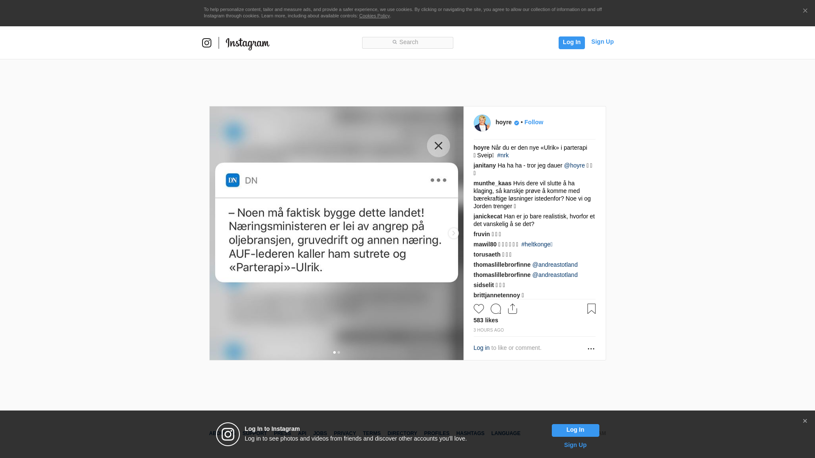Open the #heltkonge hashtag
This screenshot has height=458, width=815.
click(537, 244)
